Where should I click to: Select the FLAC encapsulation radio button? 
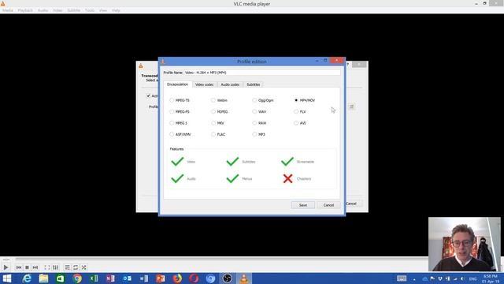pos(213,134)
